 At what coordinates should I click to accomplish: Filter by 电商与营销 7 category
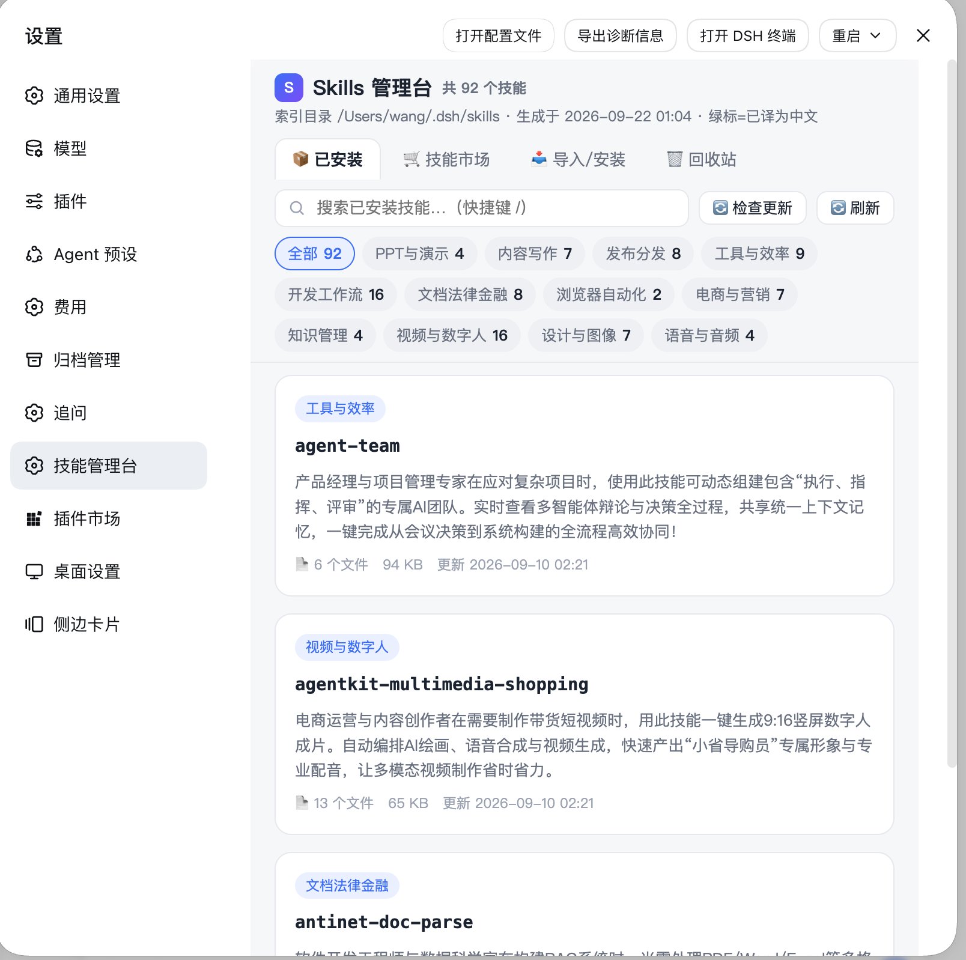point(740,294)
